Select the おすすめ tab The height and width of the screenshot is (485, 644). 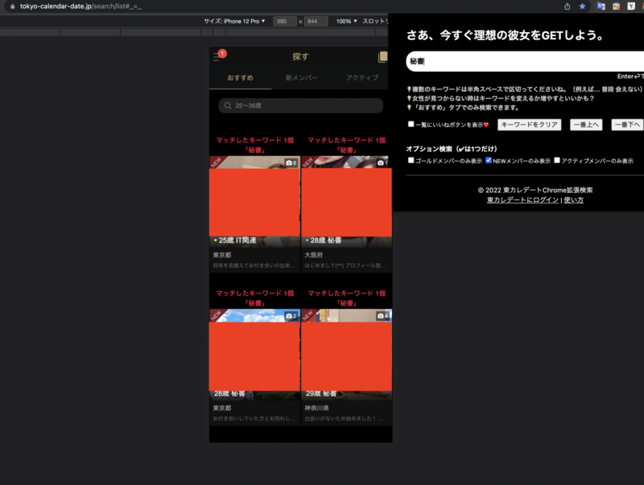click(240, 77)
